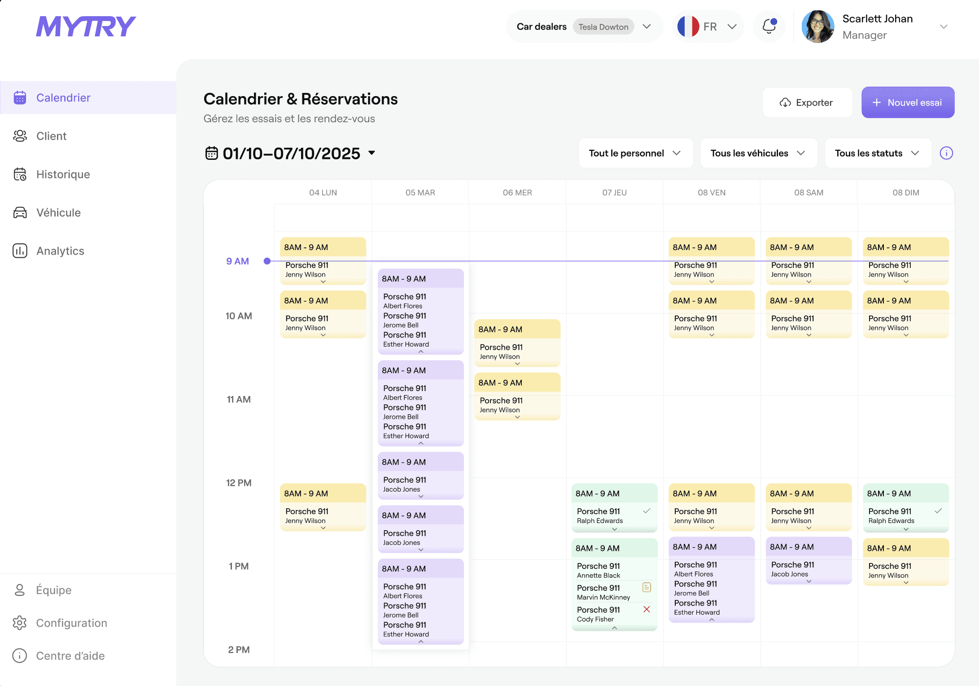Expand the Tesla Dowton car dealers selector
Screen dimensions: 979x686
coord(647,26)
